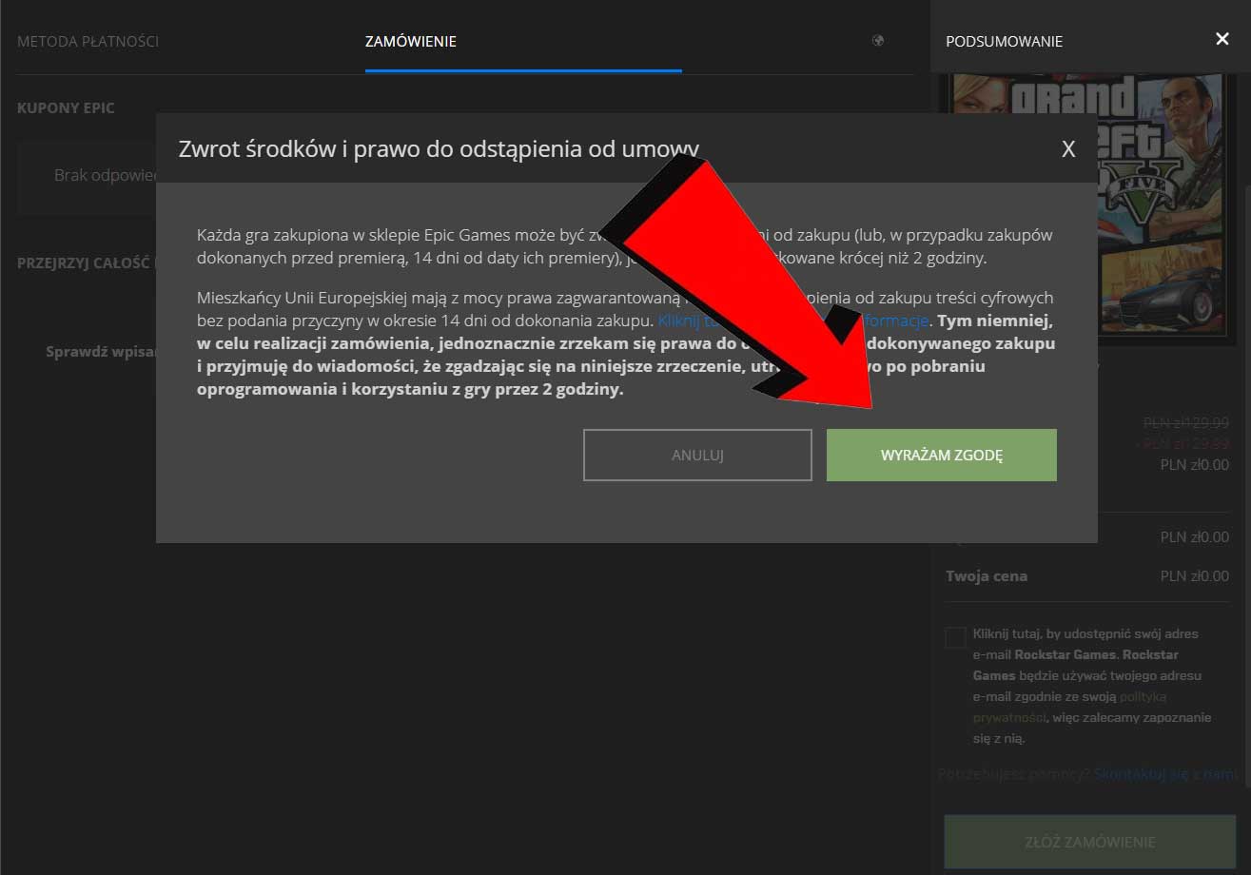Dismiss the refund dialog with X
1251x875 pixels.
(x=1068, y=149)
